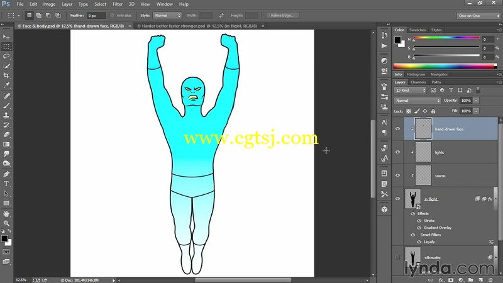Screen dimensions: 503x283
Task: Select the Healing Brush tool
Action: (x=6, y=96)
